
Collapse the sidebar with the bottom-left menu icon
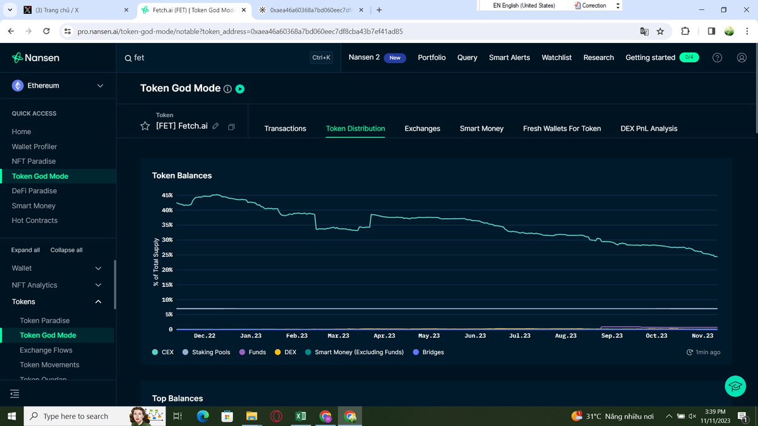(15, 394)
